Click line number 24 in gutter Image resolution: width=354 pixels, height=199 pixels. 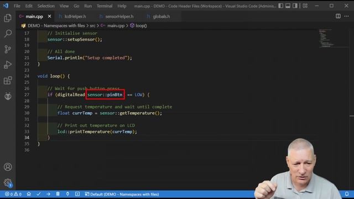point(27,76)
